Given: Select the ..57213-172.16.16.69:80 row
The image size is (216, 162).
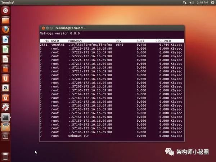Looking at the screenshot, I should pos(112,64).
